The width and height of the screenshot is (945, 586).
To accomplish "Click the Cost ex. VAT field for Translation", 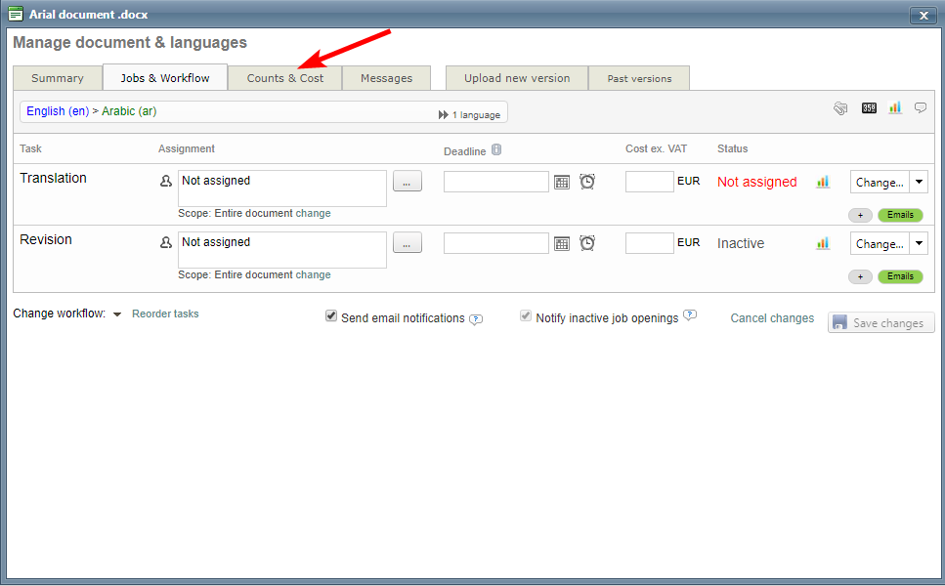I will pyautogui.click(x=649, y=182).
